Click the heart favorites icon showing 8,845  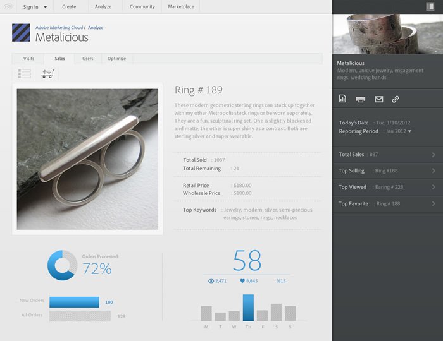242,281
